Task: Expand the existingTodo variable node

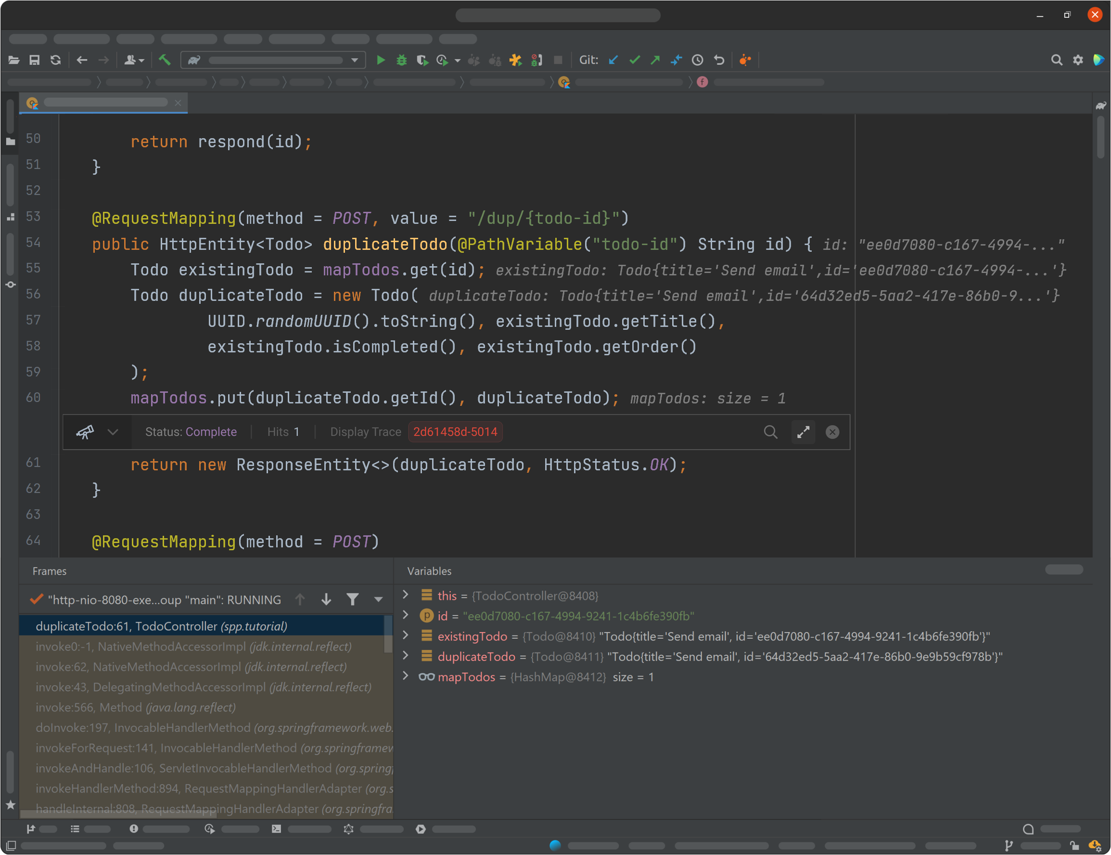Action: coord(406,635)
